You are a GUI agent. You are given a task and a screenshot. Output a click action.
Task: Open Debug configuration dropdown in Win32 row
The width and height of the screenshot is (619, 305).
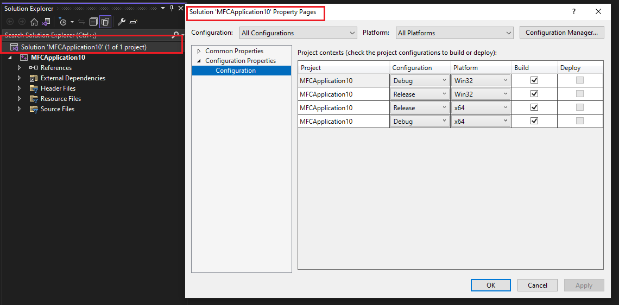click(420, 80)
